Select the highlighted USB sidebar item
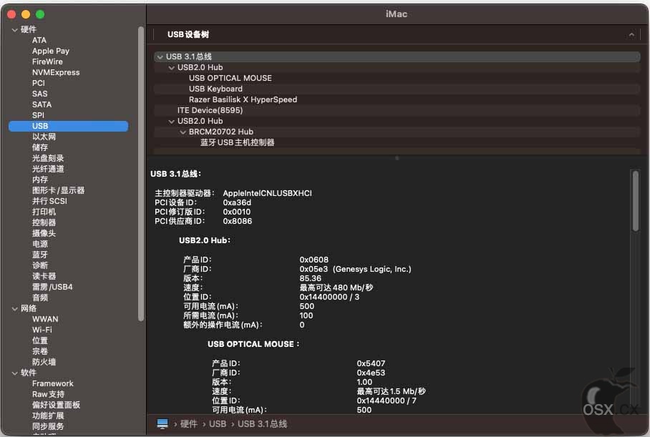 (69, 127)
